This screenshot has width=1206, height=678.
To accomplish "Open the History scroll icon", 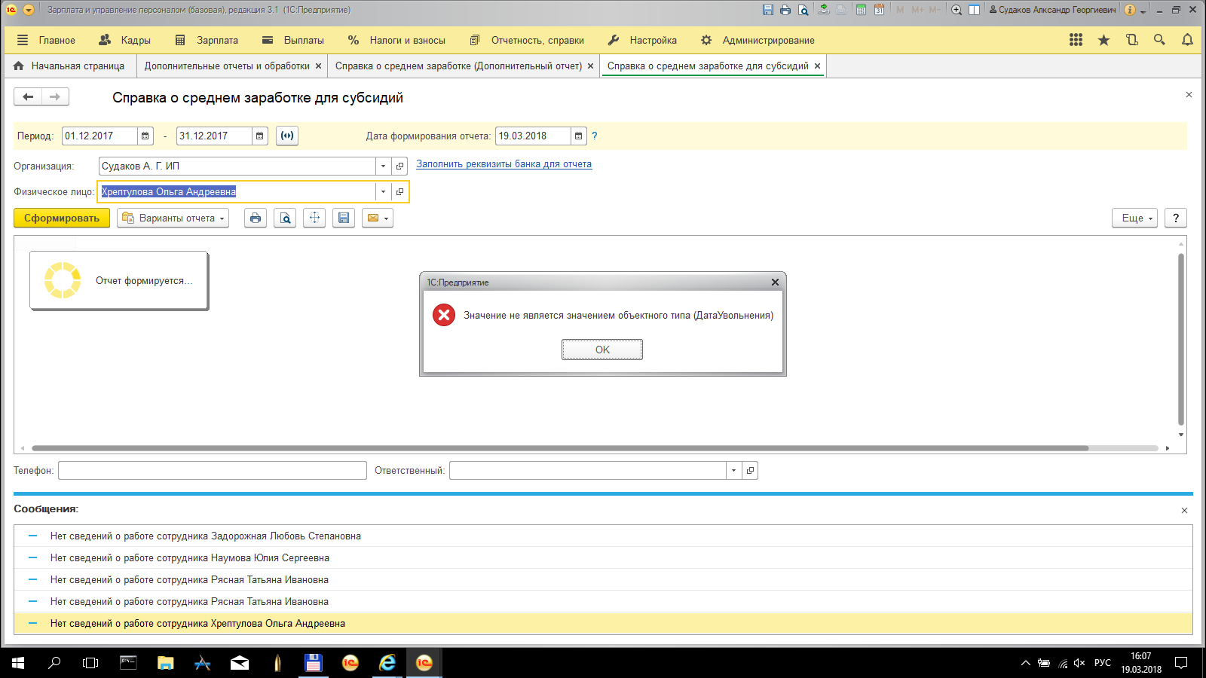I will click(1131, 40).
